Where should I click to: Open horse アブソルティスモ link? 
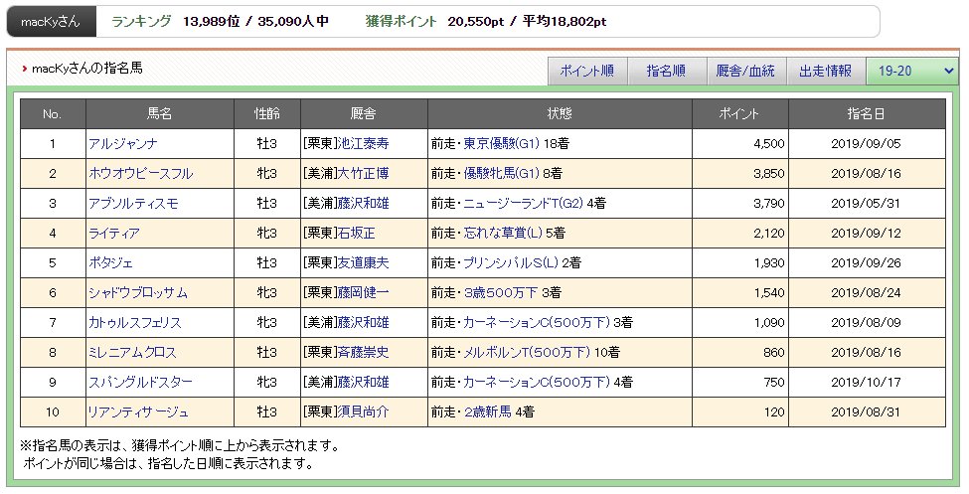point(133,204)
